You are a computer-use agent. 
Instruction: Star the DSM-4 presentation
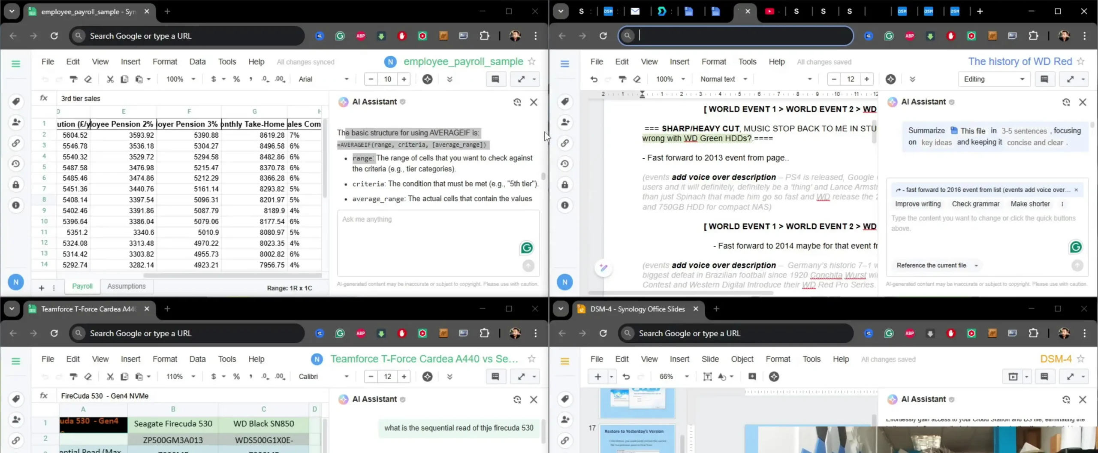[1081, 359]
